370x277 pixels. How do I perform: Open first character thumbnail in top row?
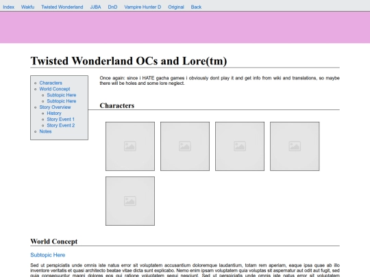(x=130, y=146)
